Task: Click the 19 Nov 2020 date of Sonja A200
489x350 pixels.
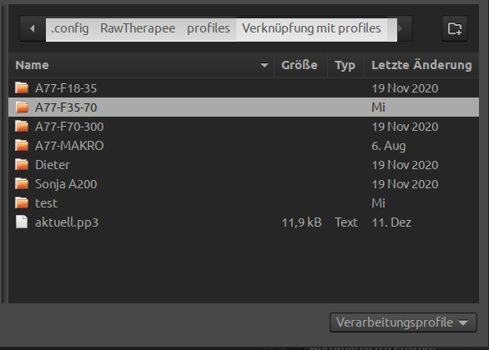Action: (x=405, y=184)
